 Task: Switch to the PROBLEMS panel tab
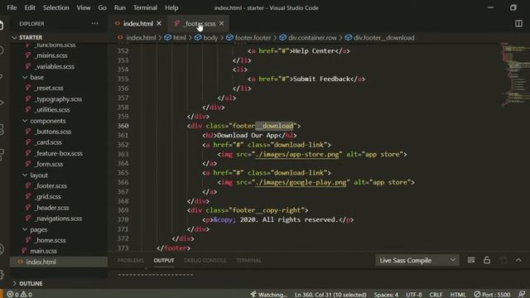click(x=131, y=261)
